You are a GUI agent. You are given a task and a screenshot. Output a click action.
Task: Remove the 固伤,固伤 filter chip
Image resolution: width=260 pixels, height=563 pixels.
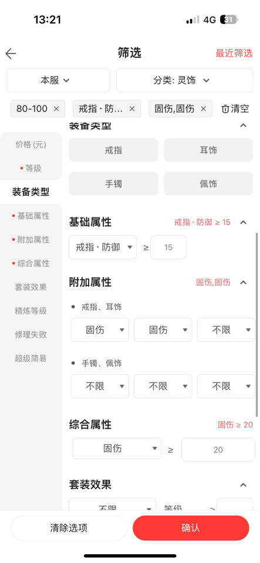tap(203, 109)
